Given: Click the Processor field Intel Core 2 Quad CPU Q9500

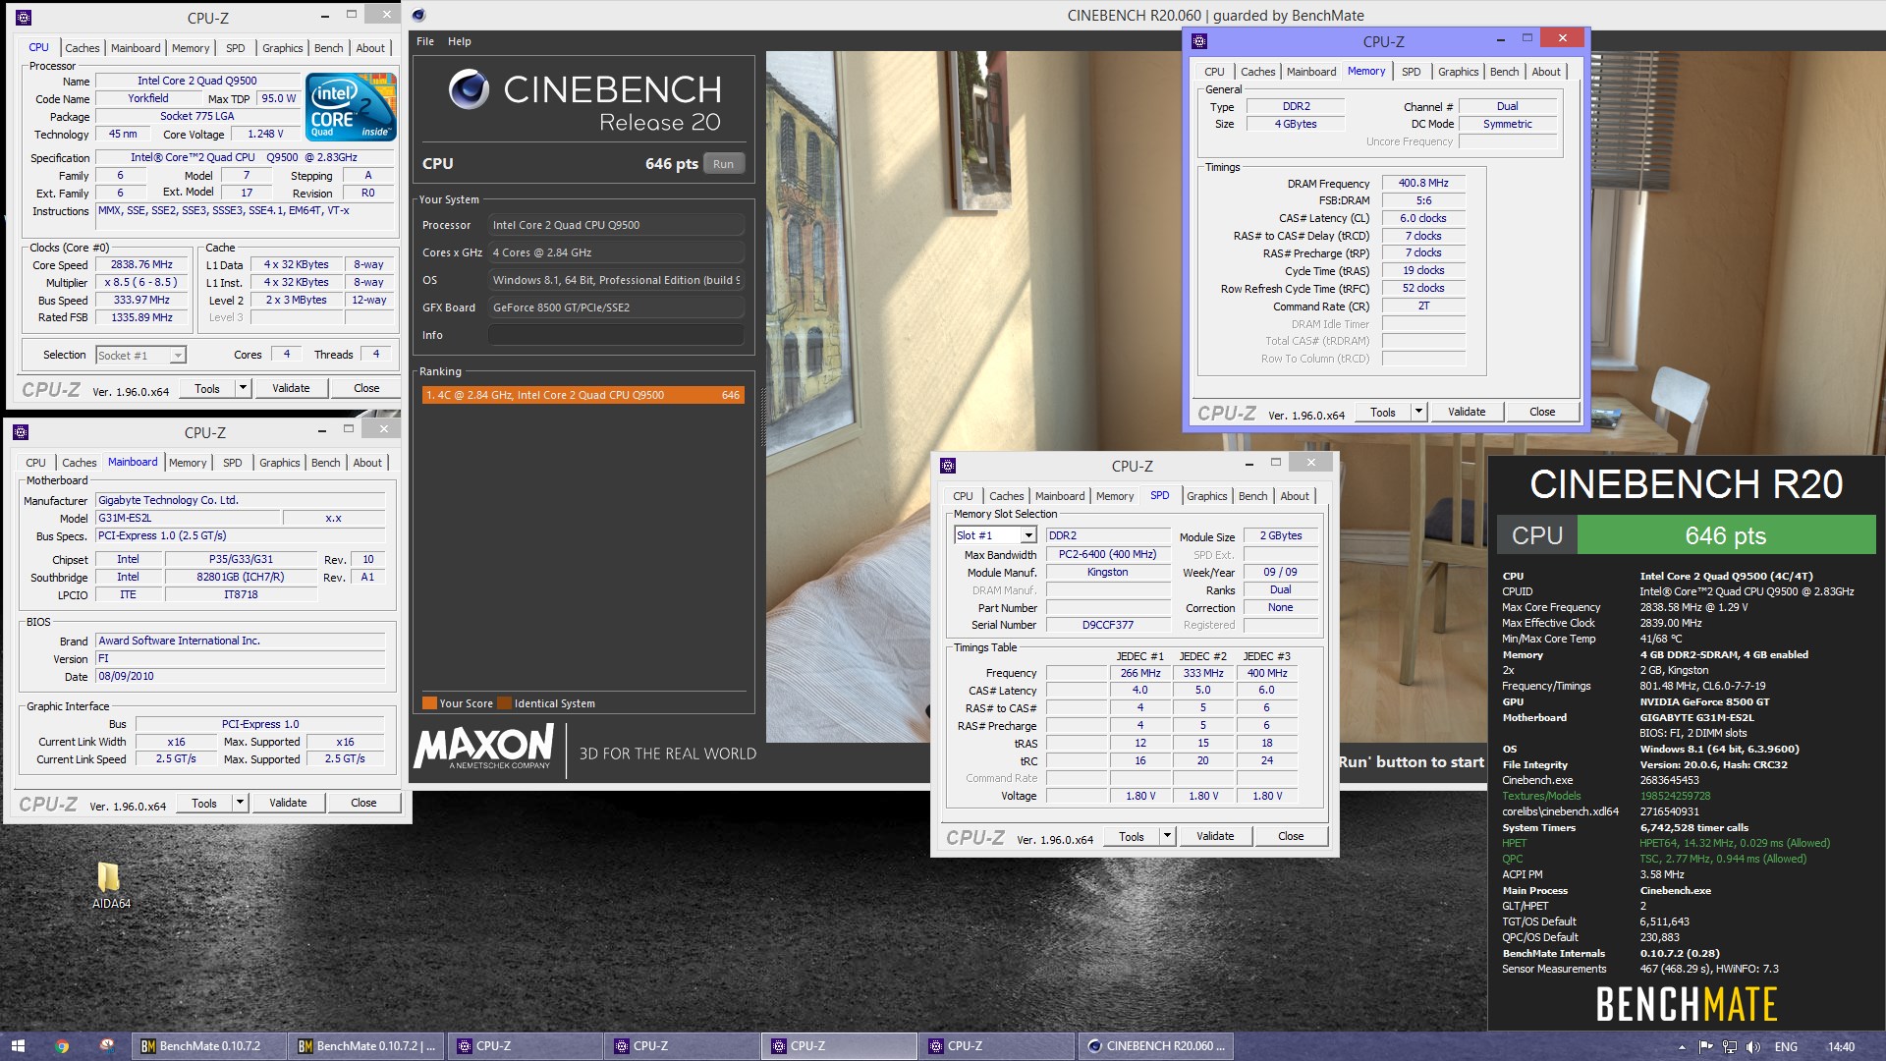Looking at the screenshot, I should pyautogui.click(x=616, y=225).
